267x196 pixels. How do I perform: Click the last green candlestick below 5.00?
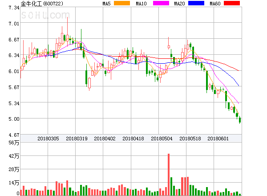point(240,120)
